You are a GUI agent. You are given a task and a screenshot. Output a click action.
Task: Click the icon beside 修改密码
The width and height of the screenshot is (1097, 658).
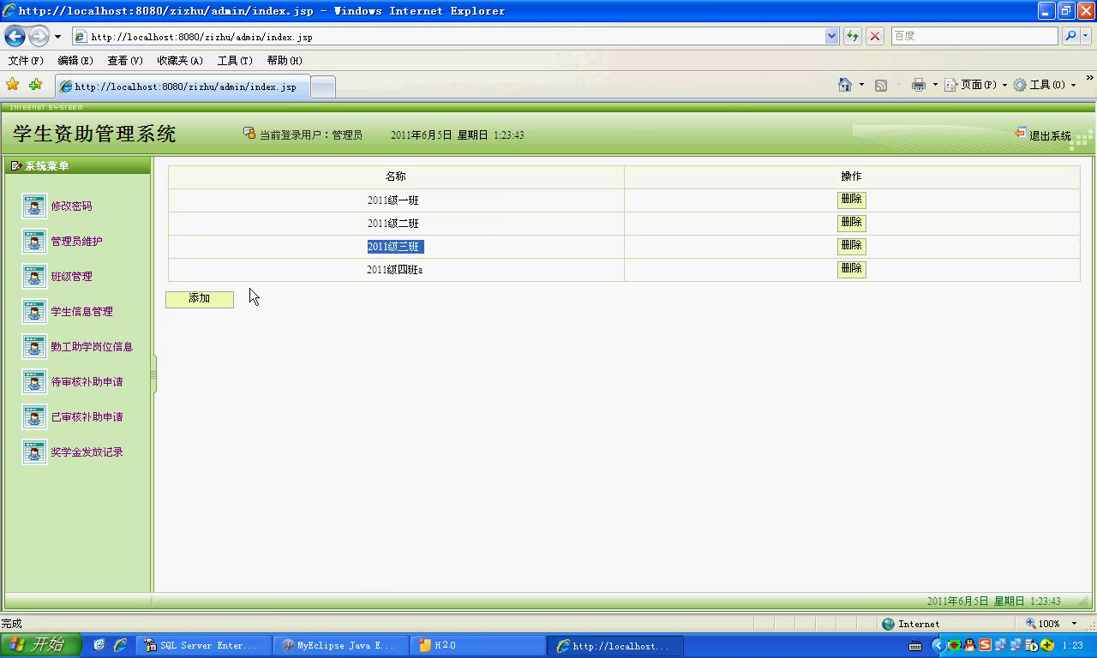pos(34,206)
